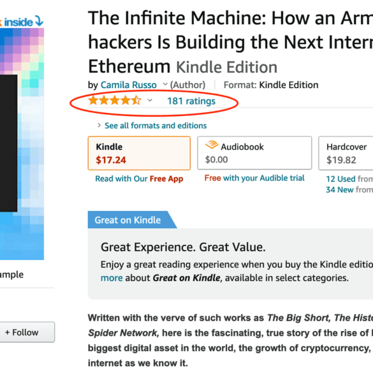Click the Great on Kindle banner

click(x=132, y=220)
